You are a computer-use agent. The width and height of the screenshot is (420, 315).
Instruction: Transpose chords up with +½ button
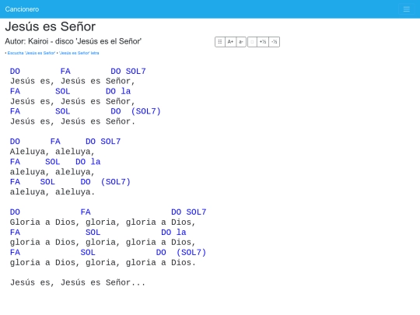click(x=263, y=42)
